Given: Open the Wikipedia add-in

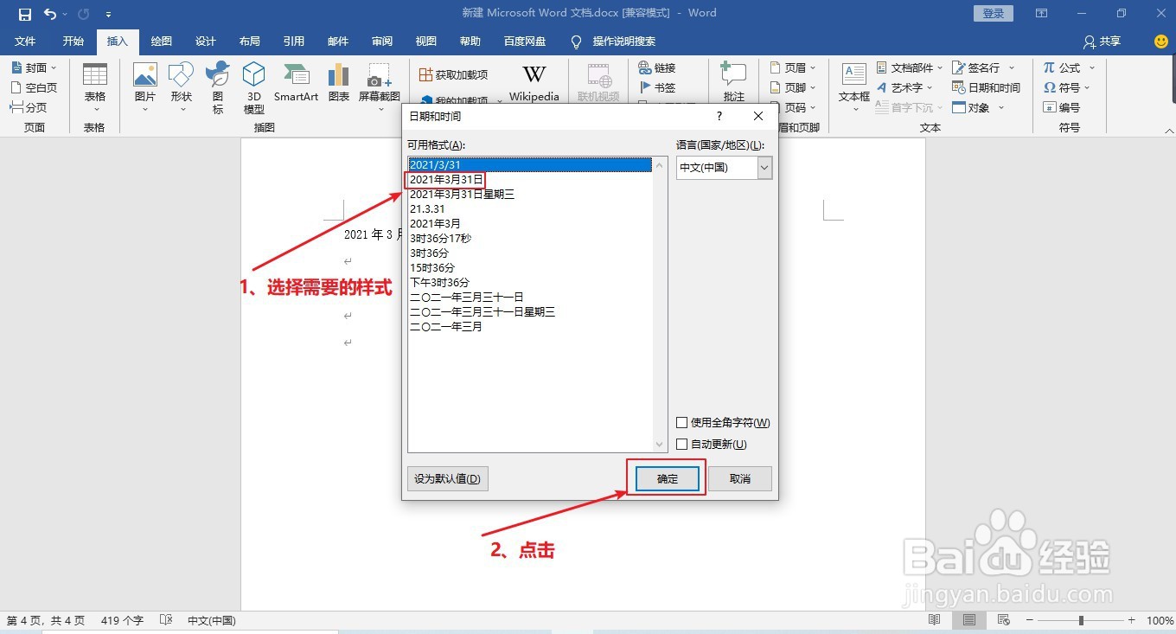Looking at the screenshot, I should pyautogui.click(x=534, y=82).
